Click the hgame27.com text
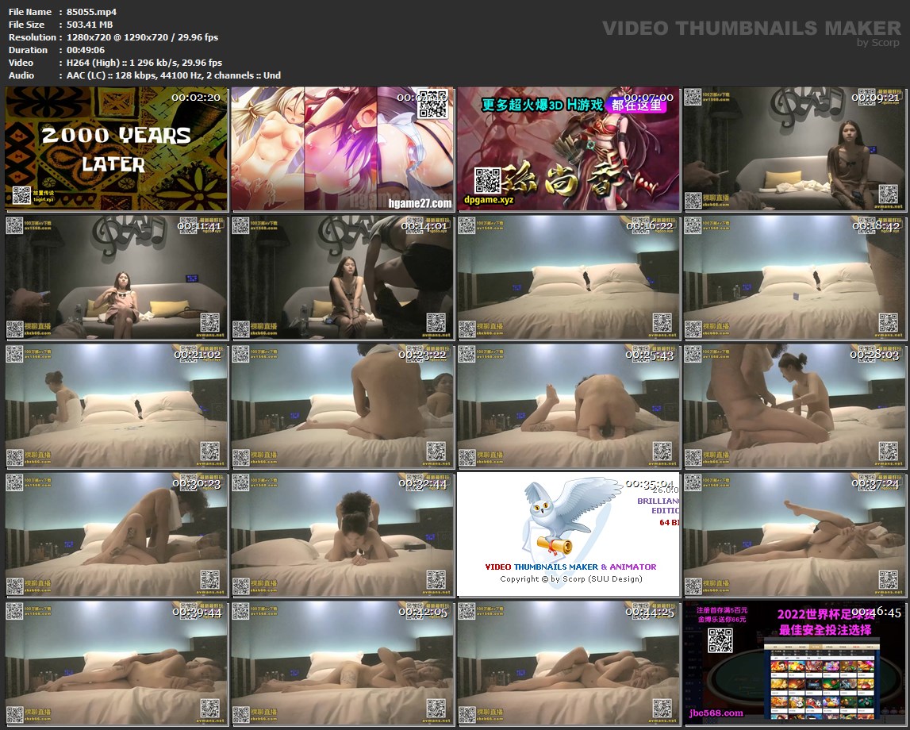 pos(420,203)
